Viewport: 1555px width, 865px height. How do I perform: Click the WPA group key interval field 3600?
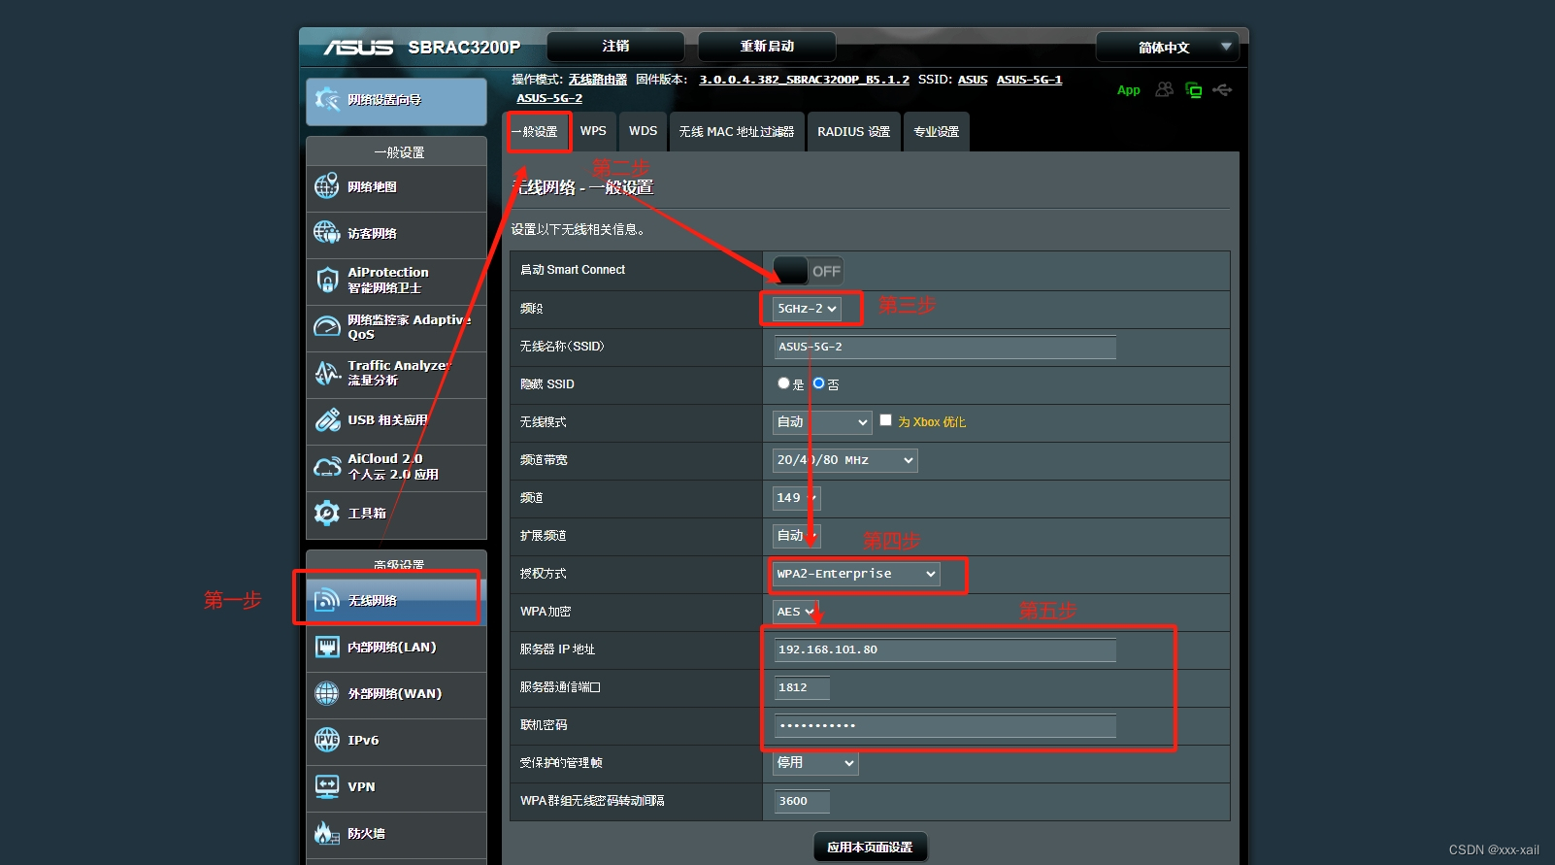pyautogui.click(x=802, y=801)
